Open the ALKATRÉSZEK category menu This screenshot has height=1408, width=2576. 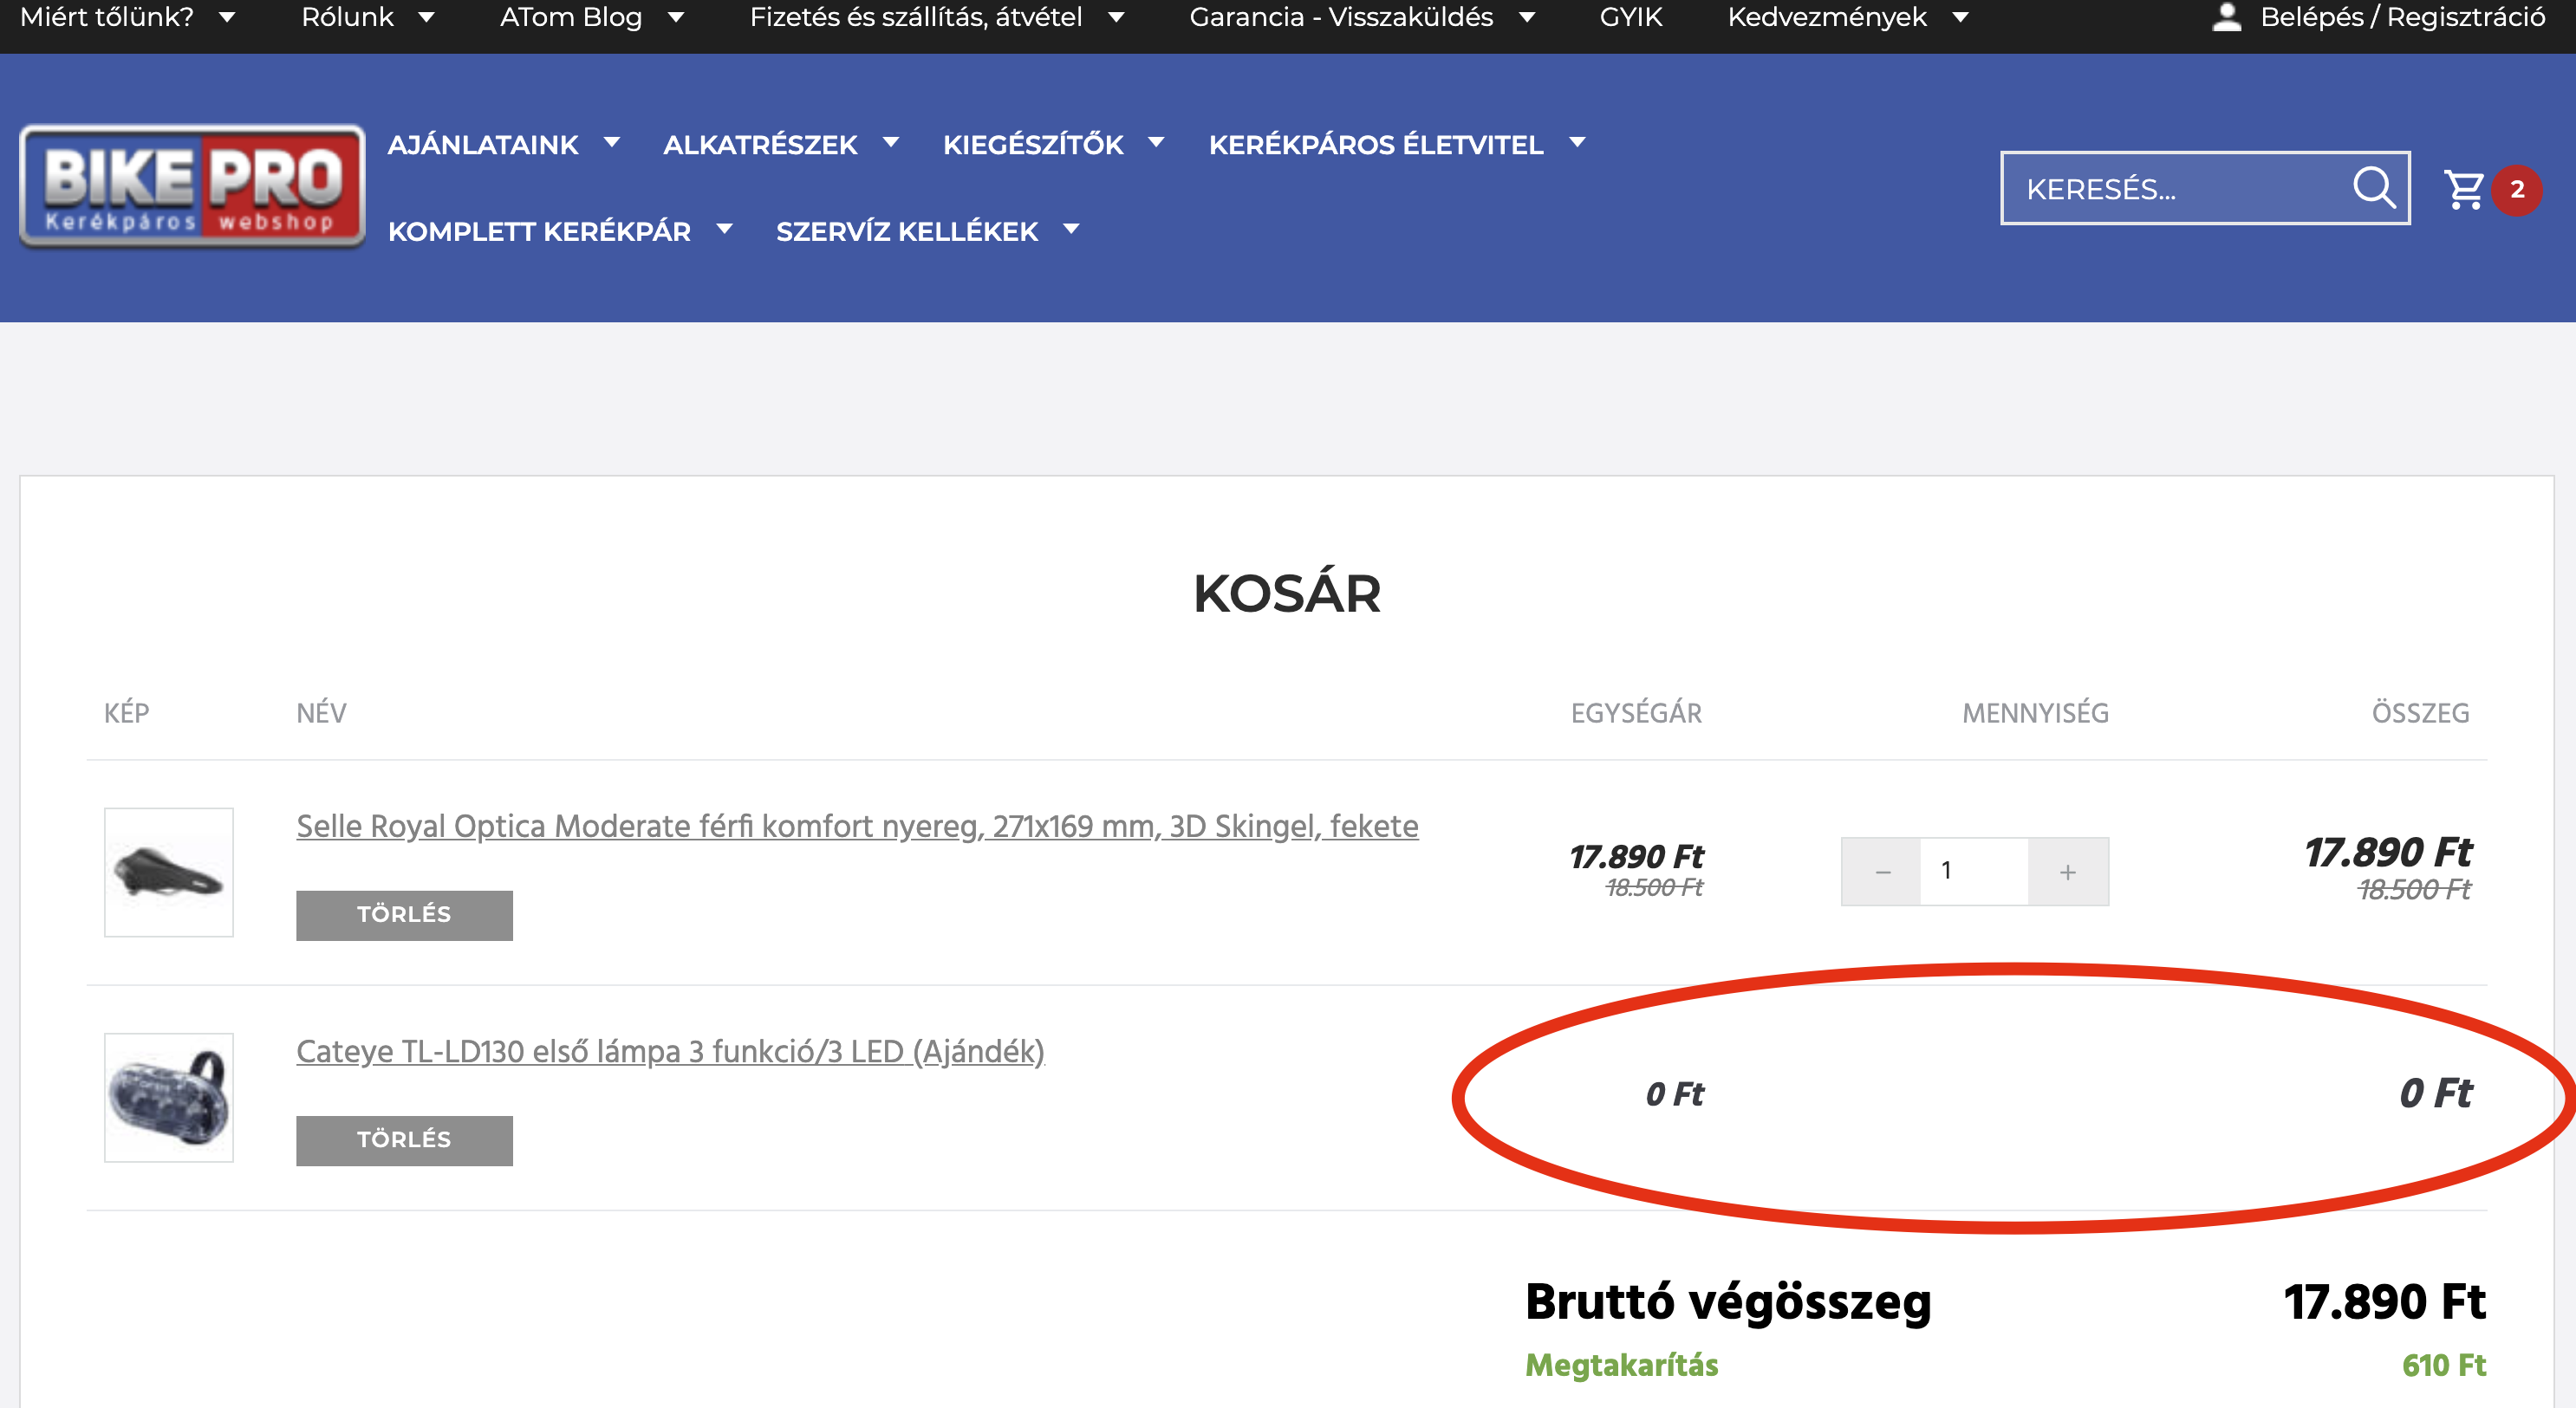click(760, 145)
